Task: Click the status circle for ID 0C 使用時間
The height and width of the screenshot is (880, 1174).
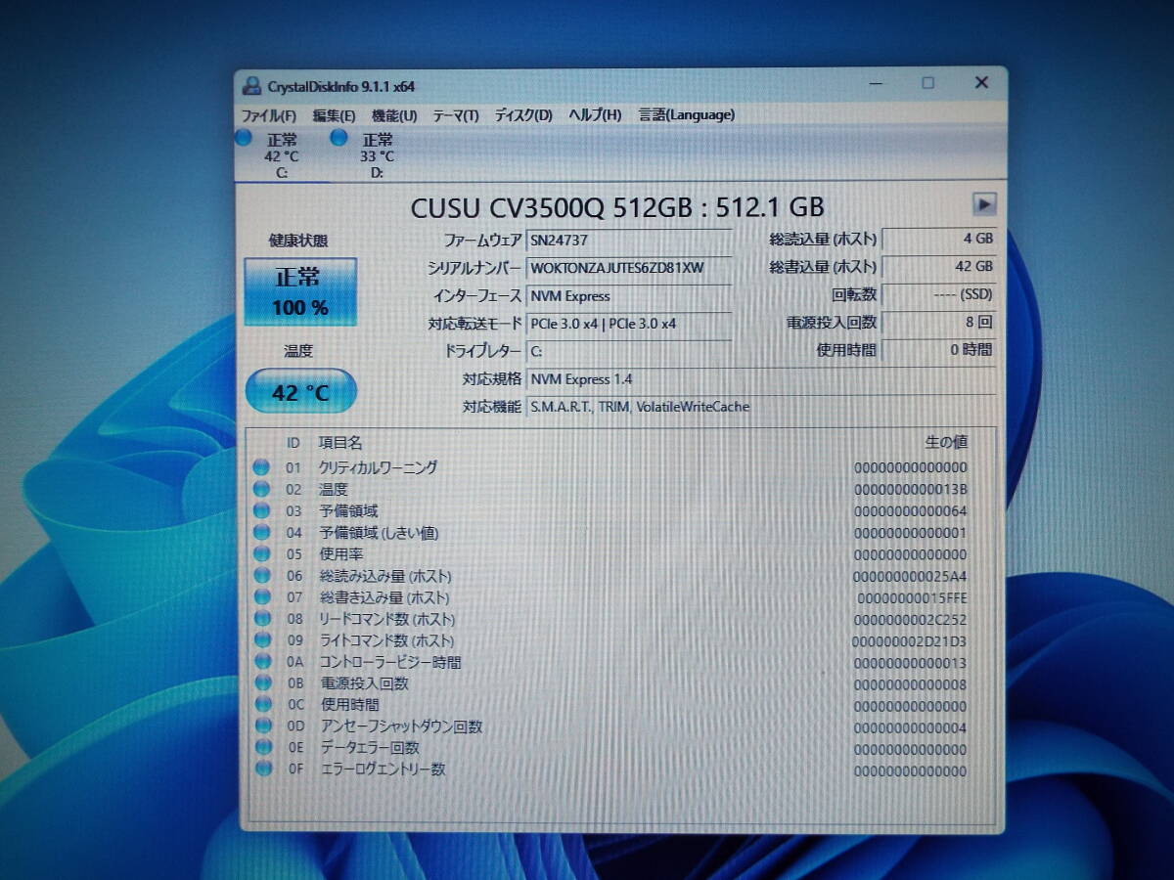Action: coord(263,704)
